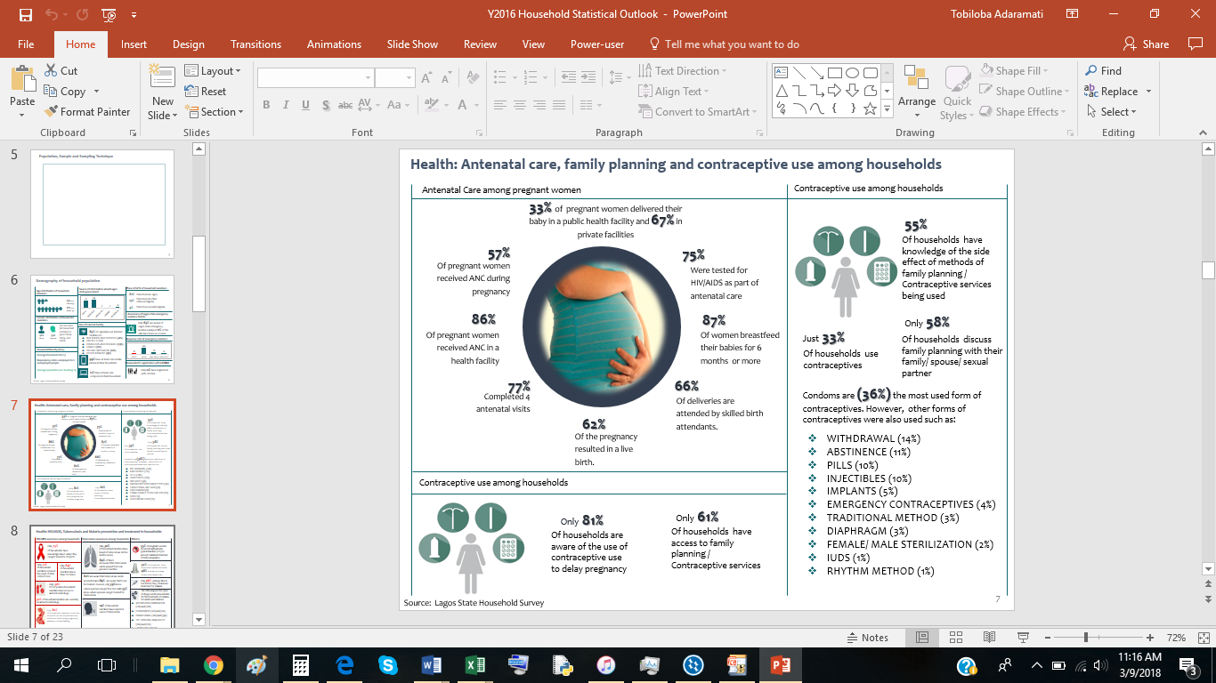The width and height of the screenshot is (1216, 683).
Task: Click the Find magnifier button
Action: (1103, 70)
